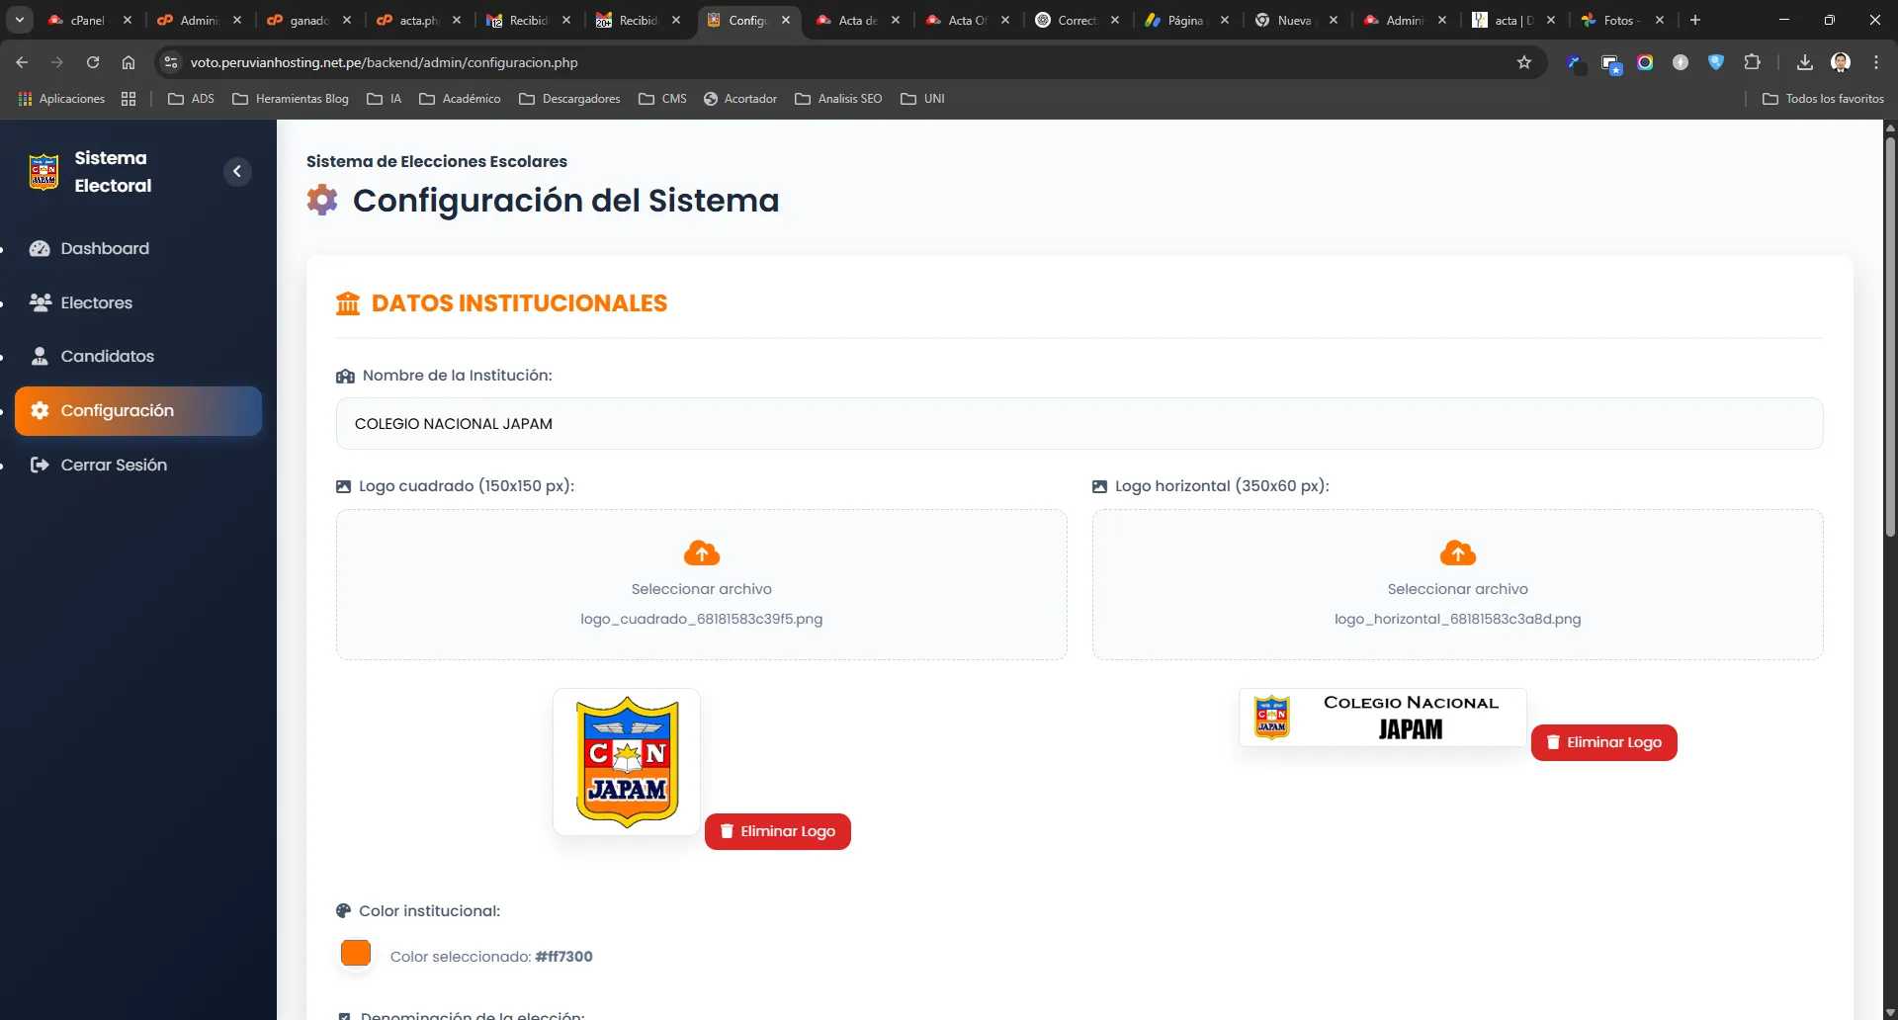Open the Chrome three-dot menu
The height and width of the screenshot is (1020, 1898).
(x=1876, y=62)
